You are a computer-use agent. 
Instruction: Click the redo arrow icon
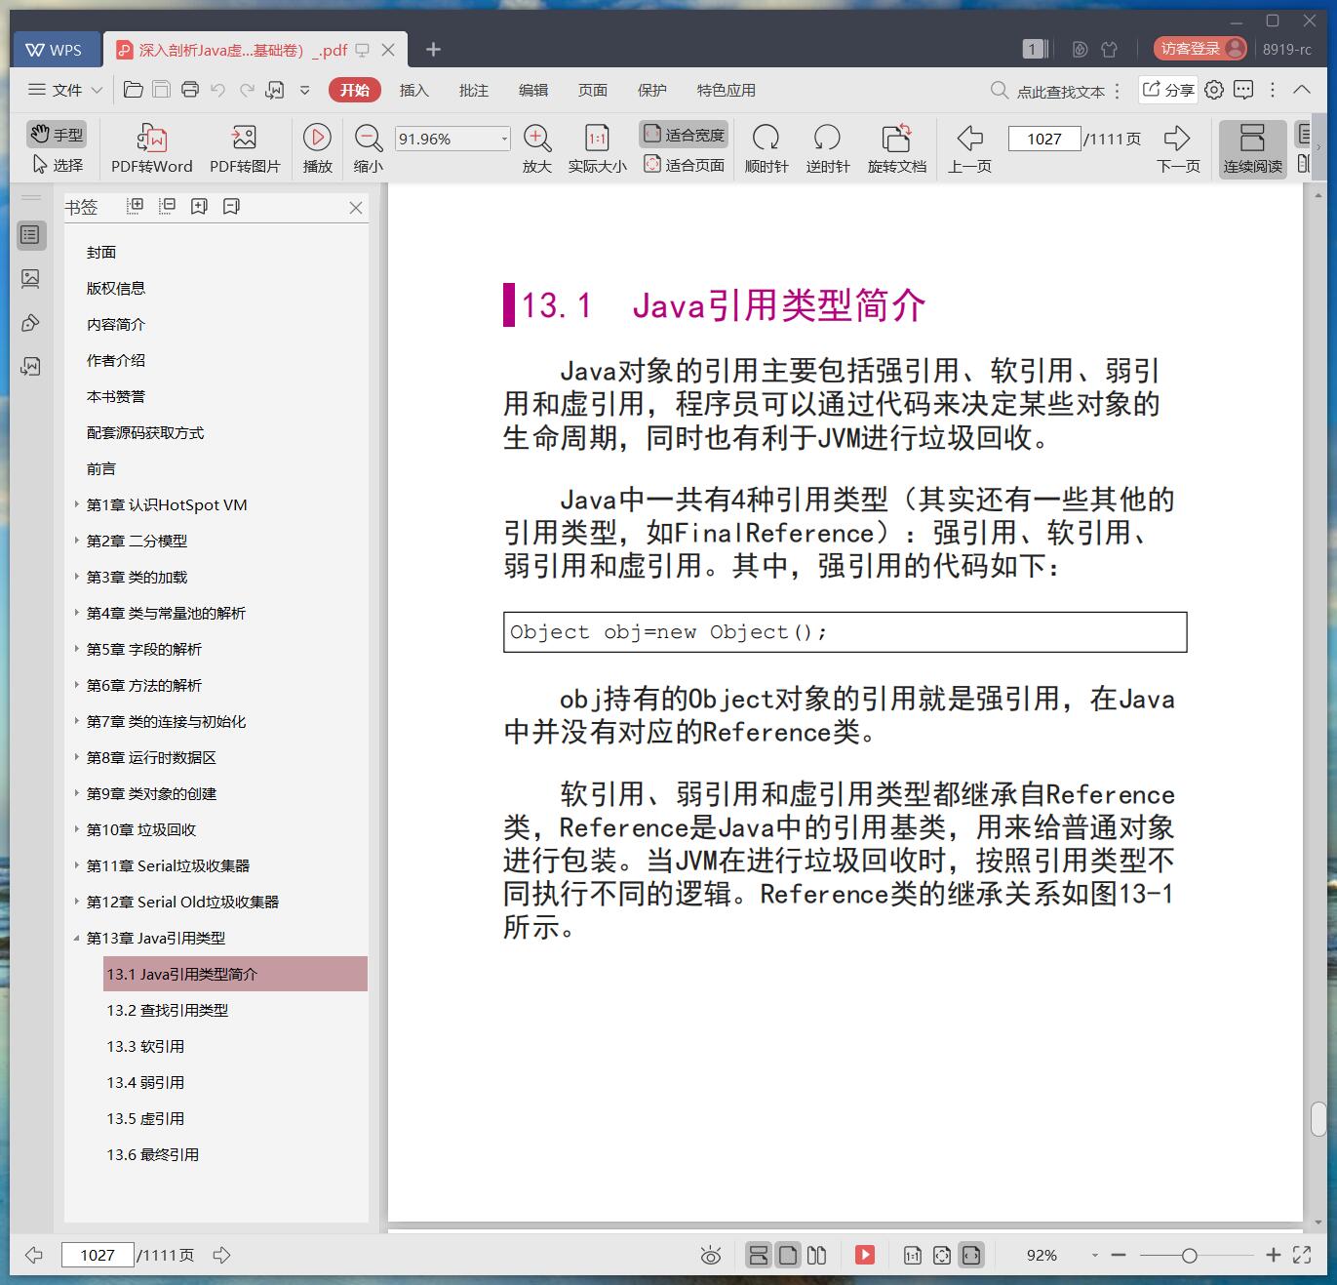[x=247, y=90]
